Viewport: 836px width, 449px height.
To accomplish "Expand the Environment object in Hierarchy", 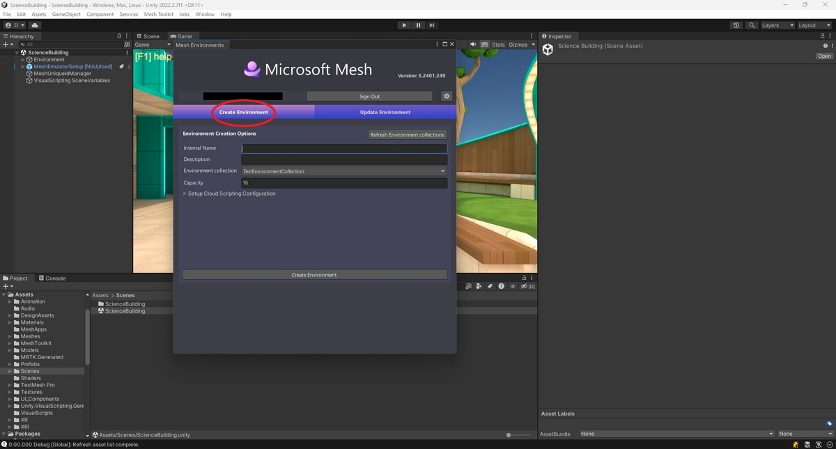I will (x=22, y=59).
